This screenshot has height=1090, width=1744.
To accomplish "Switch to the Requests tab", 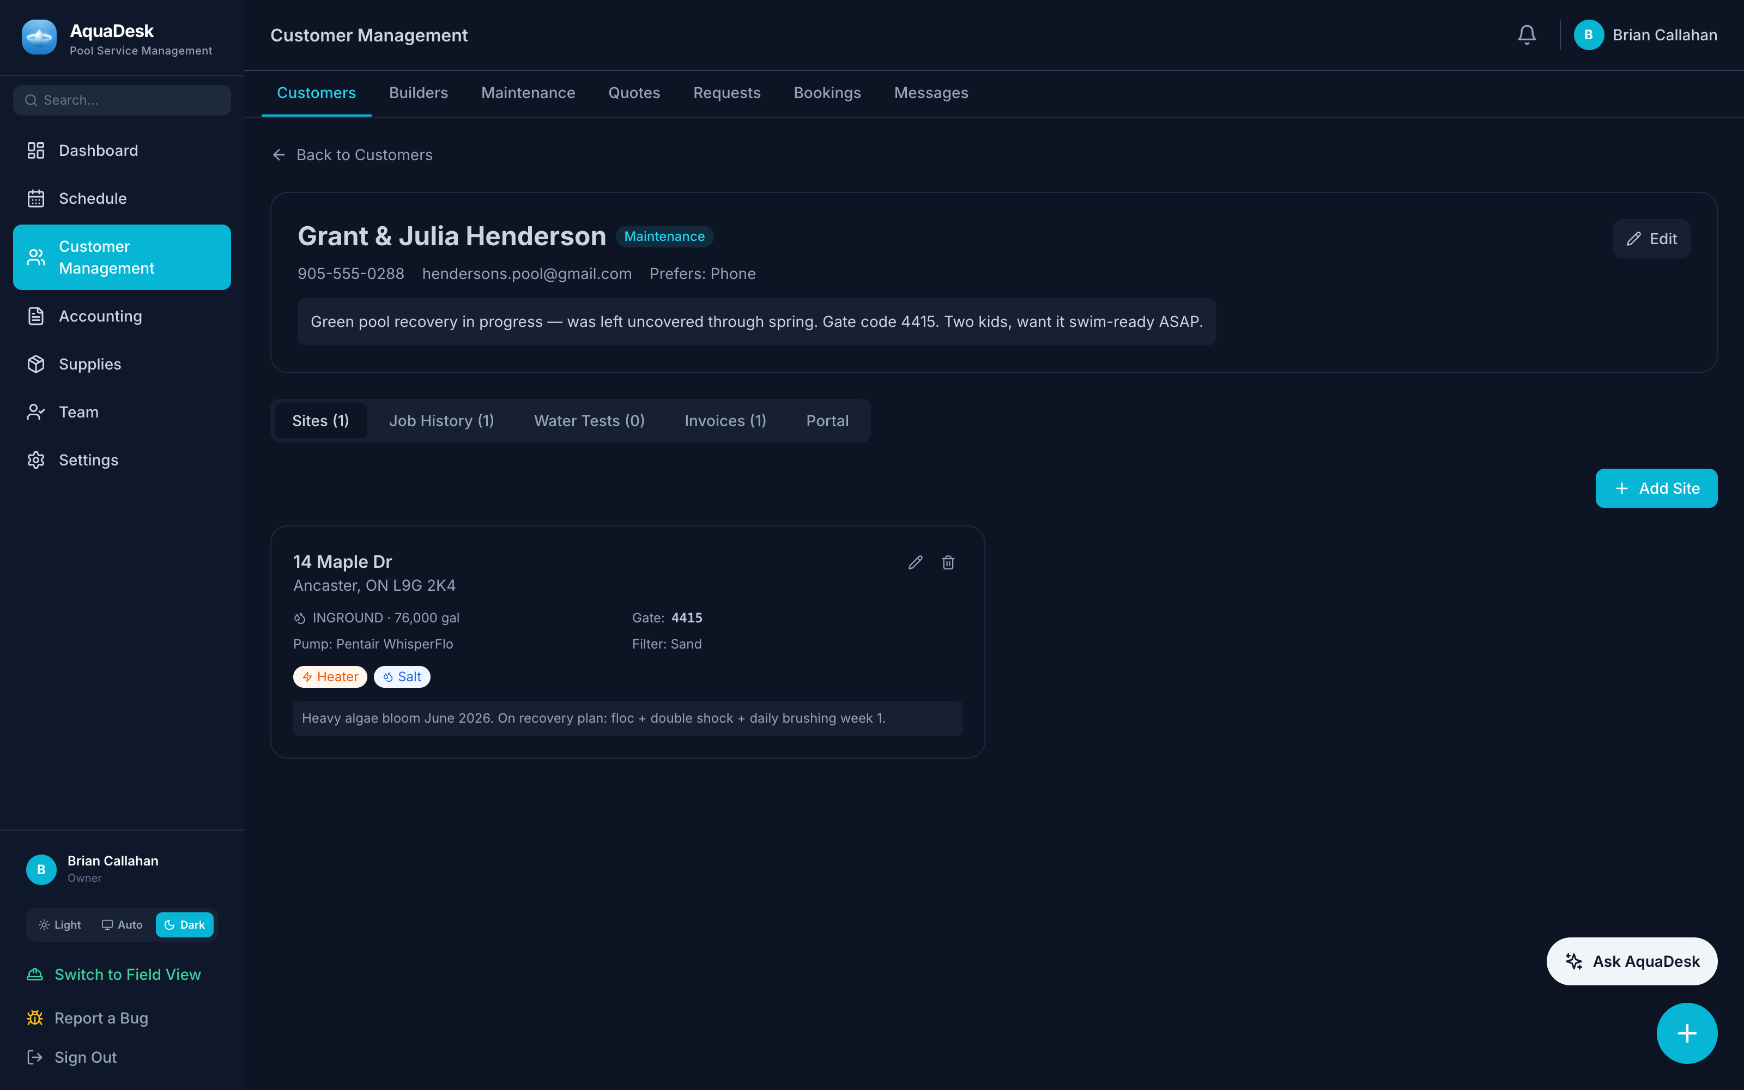I will (726, 93).
